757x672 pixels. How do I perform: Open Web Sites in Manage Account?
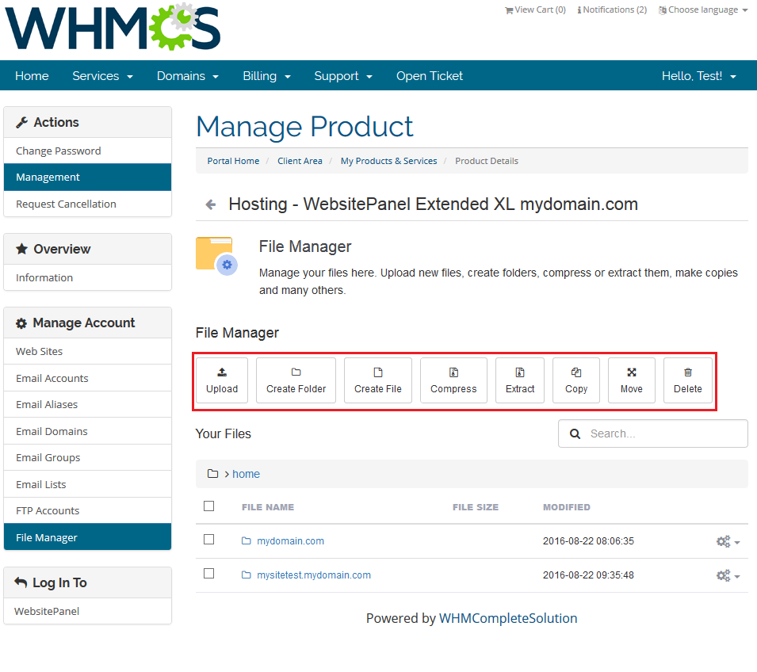coord(87,351)
